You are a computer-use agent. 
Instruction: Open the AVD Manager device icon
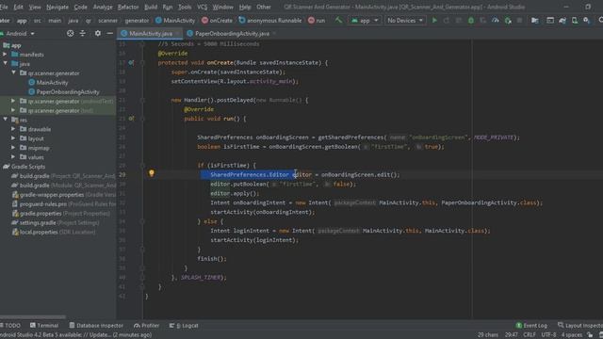coord(575,21)
